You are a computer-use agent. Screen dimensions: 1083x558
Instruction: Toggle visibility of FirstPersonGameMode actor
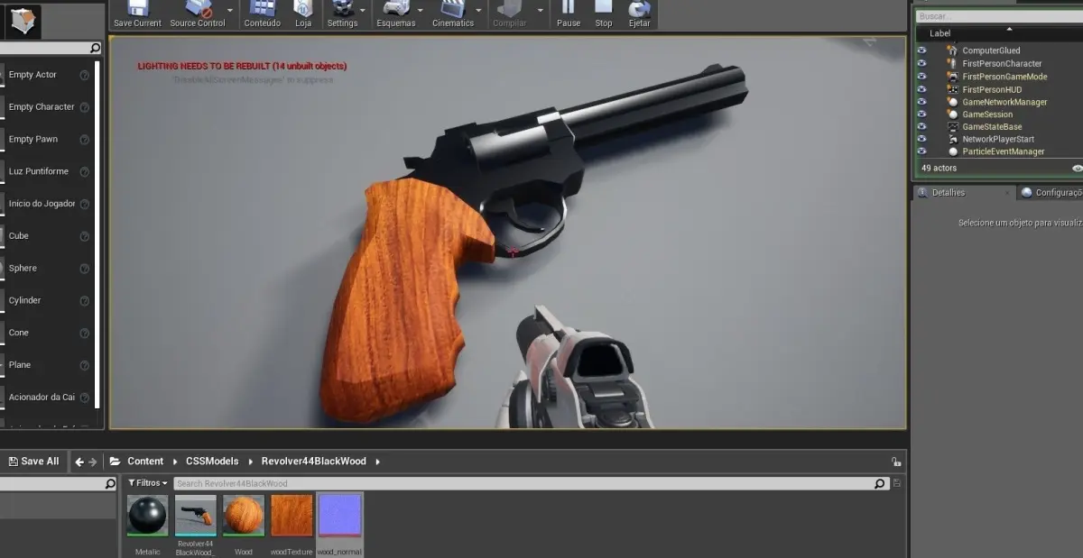[x=921, y=77]
